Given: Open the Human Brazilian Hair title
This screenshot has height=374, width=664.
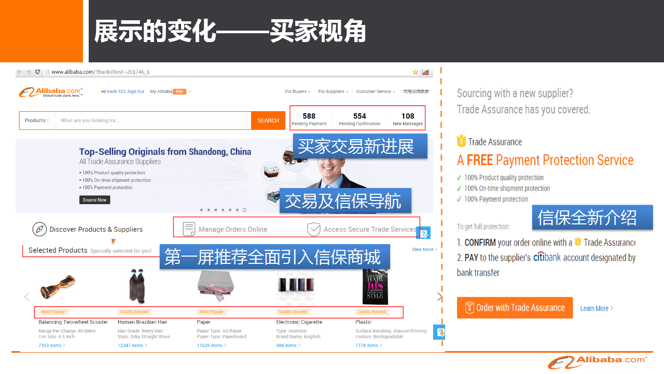Looking at the screenshot, I should coord(143,322).
